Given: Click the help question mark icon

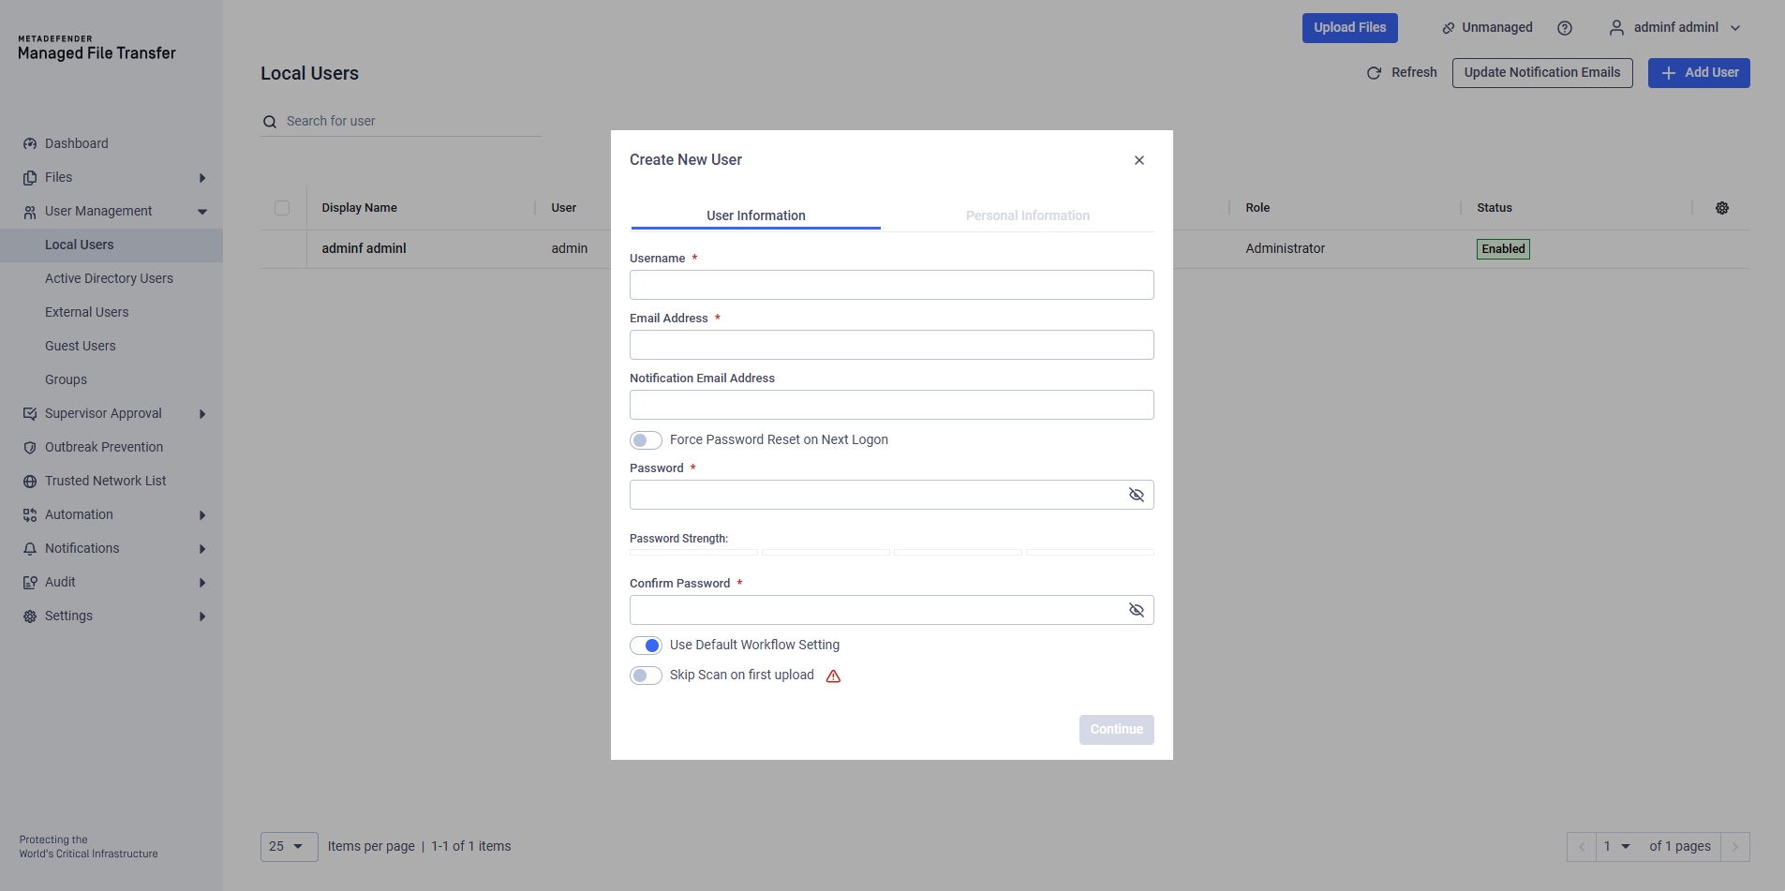Looking at the screenshot, I should (x=1564, y=28).
